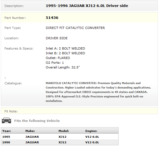Click the car icon beside Fits the following Vehicle
This screenshot has width=159, height=150.
point(6,121)
